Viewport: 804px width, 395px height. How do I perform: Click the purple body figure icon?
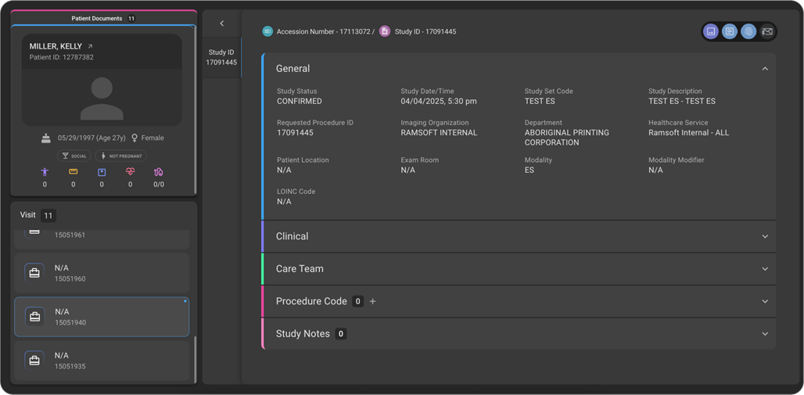[45, 172]
